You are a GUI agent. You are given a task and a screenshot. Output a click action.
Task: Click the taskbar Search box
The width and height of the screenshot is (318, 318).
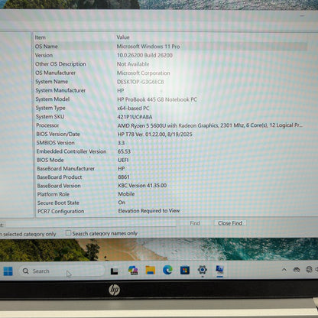point(62,271)
